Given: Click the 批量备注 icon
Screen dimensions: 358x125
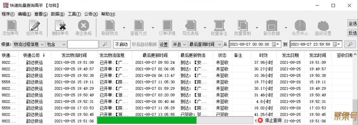Looking at the screenshot, I should point(219,25).
